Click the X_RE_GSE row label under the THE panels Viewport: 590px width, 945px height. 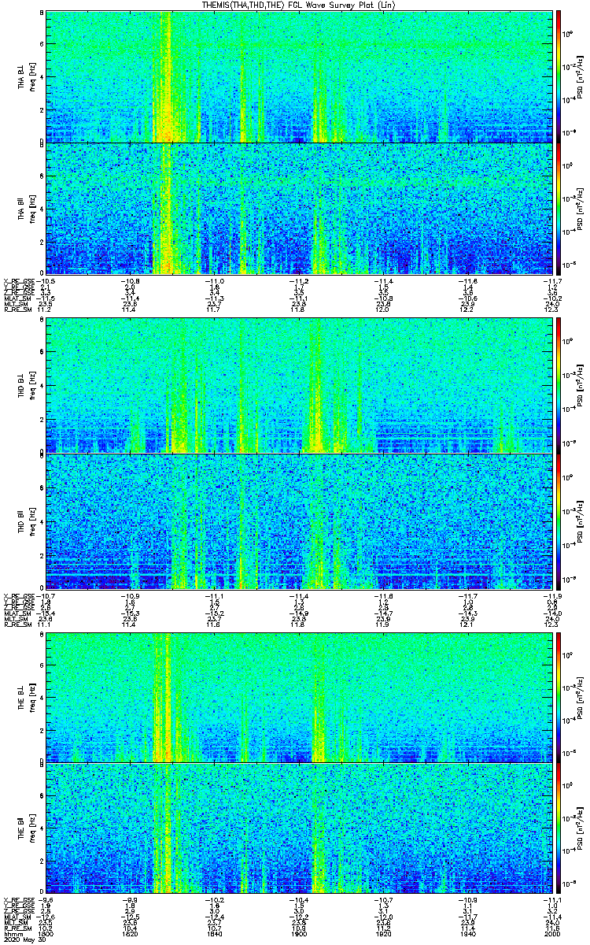(17, 900)
